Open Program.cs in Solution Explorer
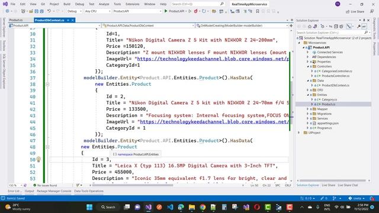 (325, 128)
